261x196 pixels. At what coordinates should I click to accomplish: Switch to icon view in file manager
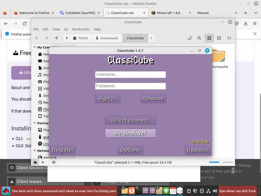coord(209,38)
